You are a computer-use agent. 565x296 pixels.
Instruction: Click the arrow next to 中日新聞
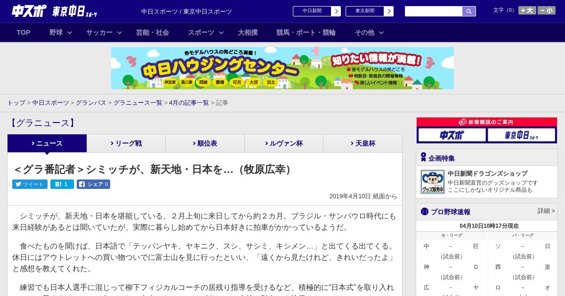pyautogui.click(x=336, y=11)
